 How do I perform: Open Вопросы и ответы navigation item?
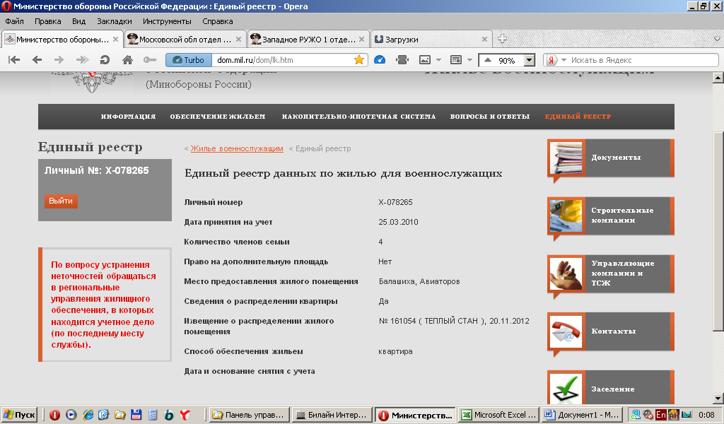(x=489, y=117)
